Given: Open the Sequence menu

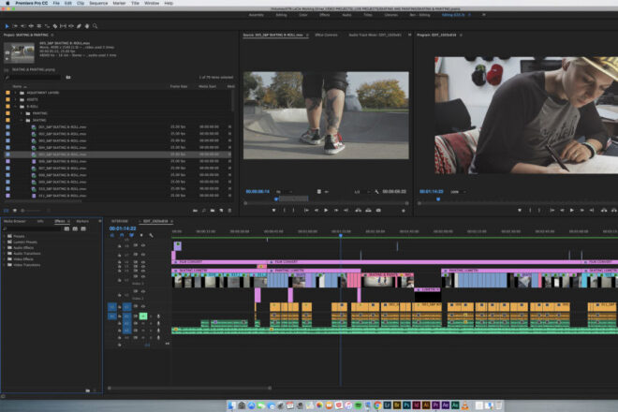Looking at the screenshot, I should click(98, 3).
